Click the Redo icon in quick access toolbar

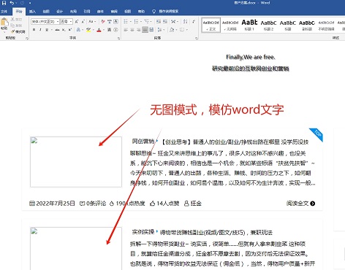coord(22,3)
